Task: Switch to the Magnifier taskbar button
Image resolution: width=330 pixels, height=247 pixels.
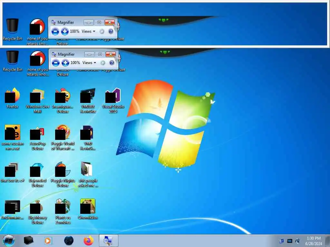Action: point(109,241)
